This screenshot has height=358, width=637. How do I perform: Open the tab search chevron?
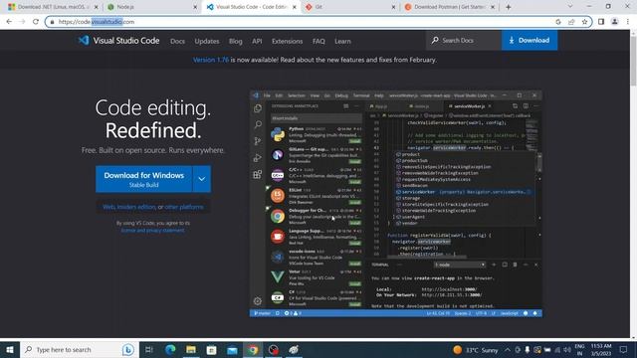(570, 6)
